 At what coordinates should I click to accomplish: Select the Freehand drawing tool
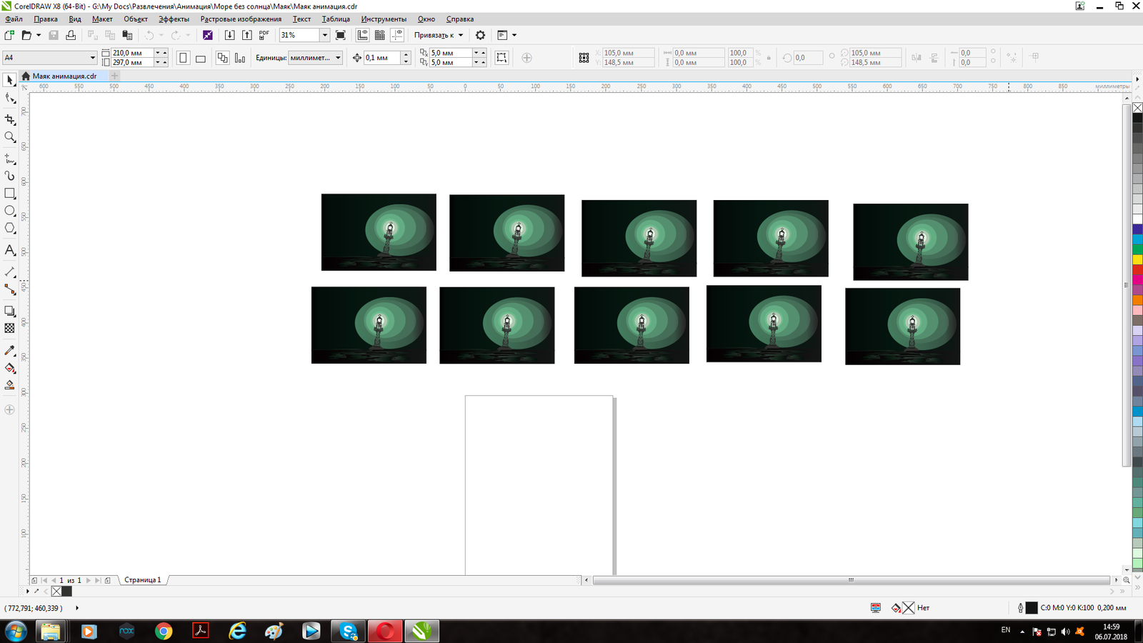pos(10,159)
